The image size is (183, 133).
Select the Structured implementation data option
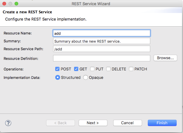click(x=57, y=77)
